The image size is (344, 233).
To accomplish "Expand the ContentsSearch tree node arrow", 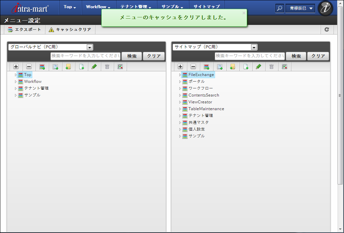I will tap(180, 95).
